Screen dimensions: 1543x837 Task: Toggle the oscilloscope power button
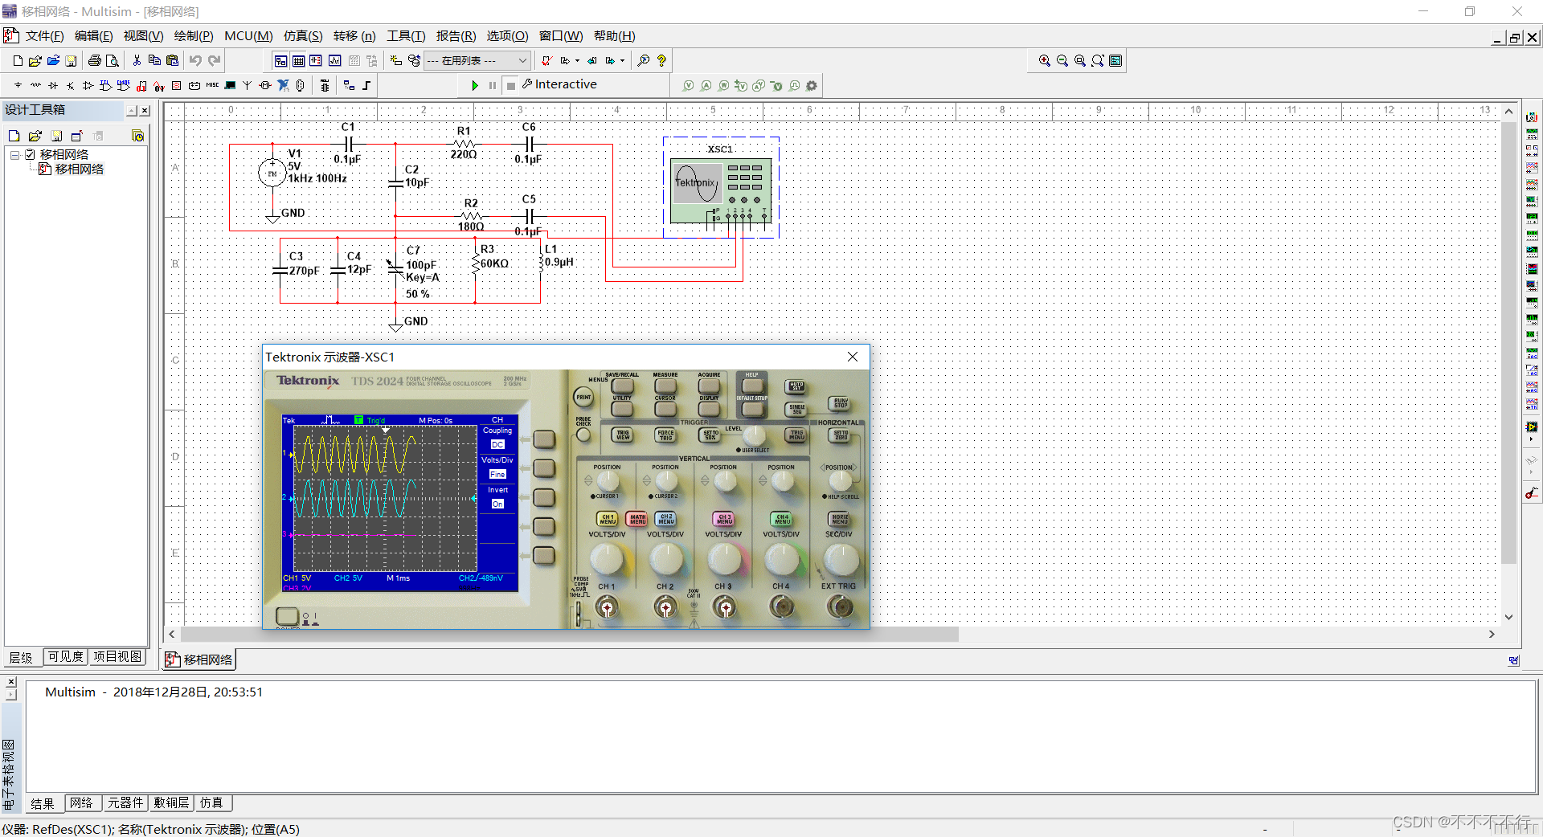pyautogui.click(x=287, y=616)
